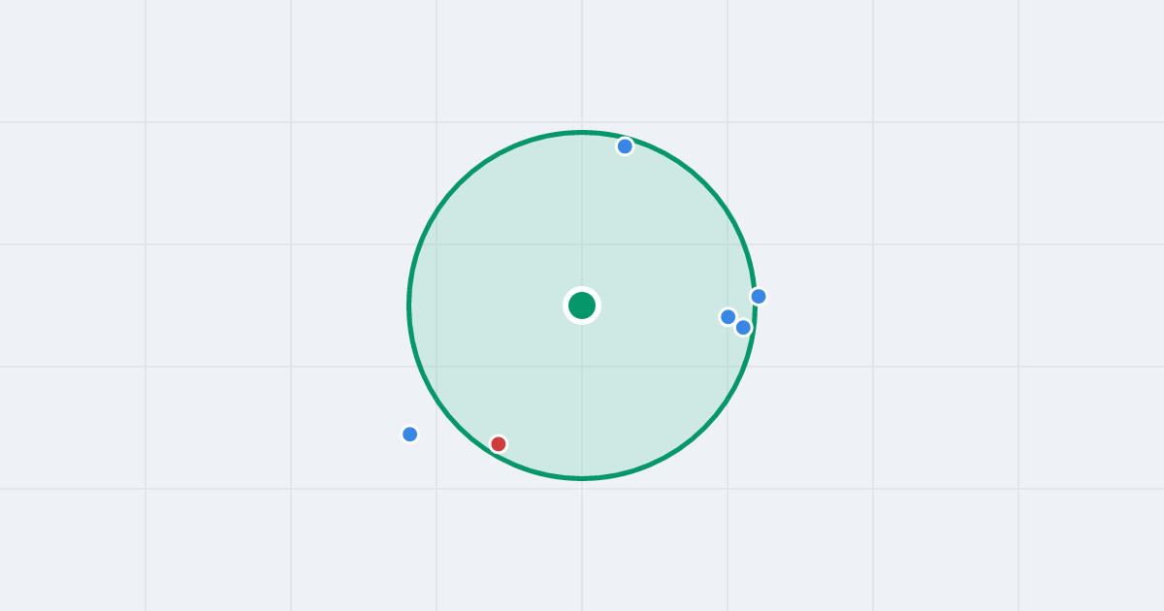Click shaded area between center and red marker
The image size is (1164, 611).
click(x=540, y=375)
